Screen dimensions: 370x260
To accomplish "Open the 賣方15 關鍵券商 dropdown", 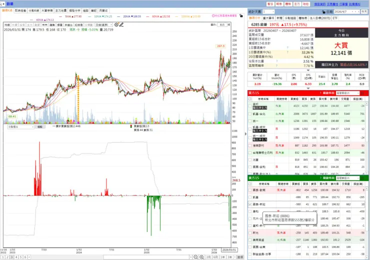I will pos(348,178).
